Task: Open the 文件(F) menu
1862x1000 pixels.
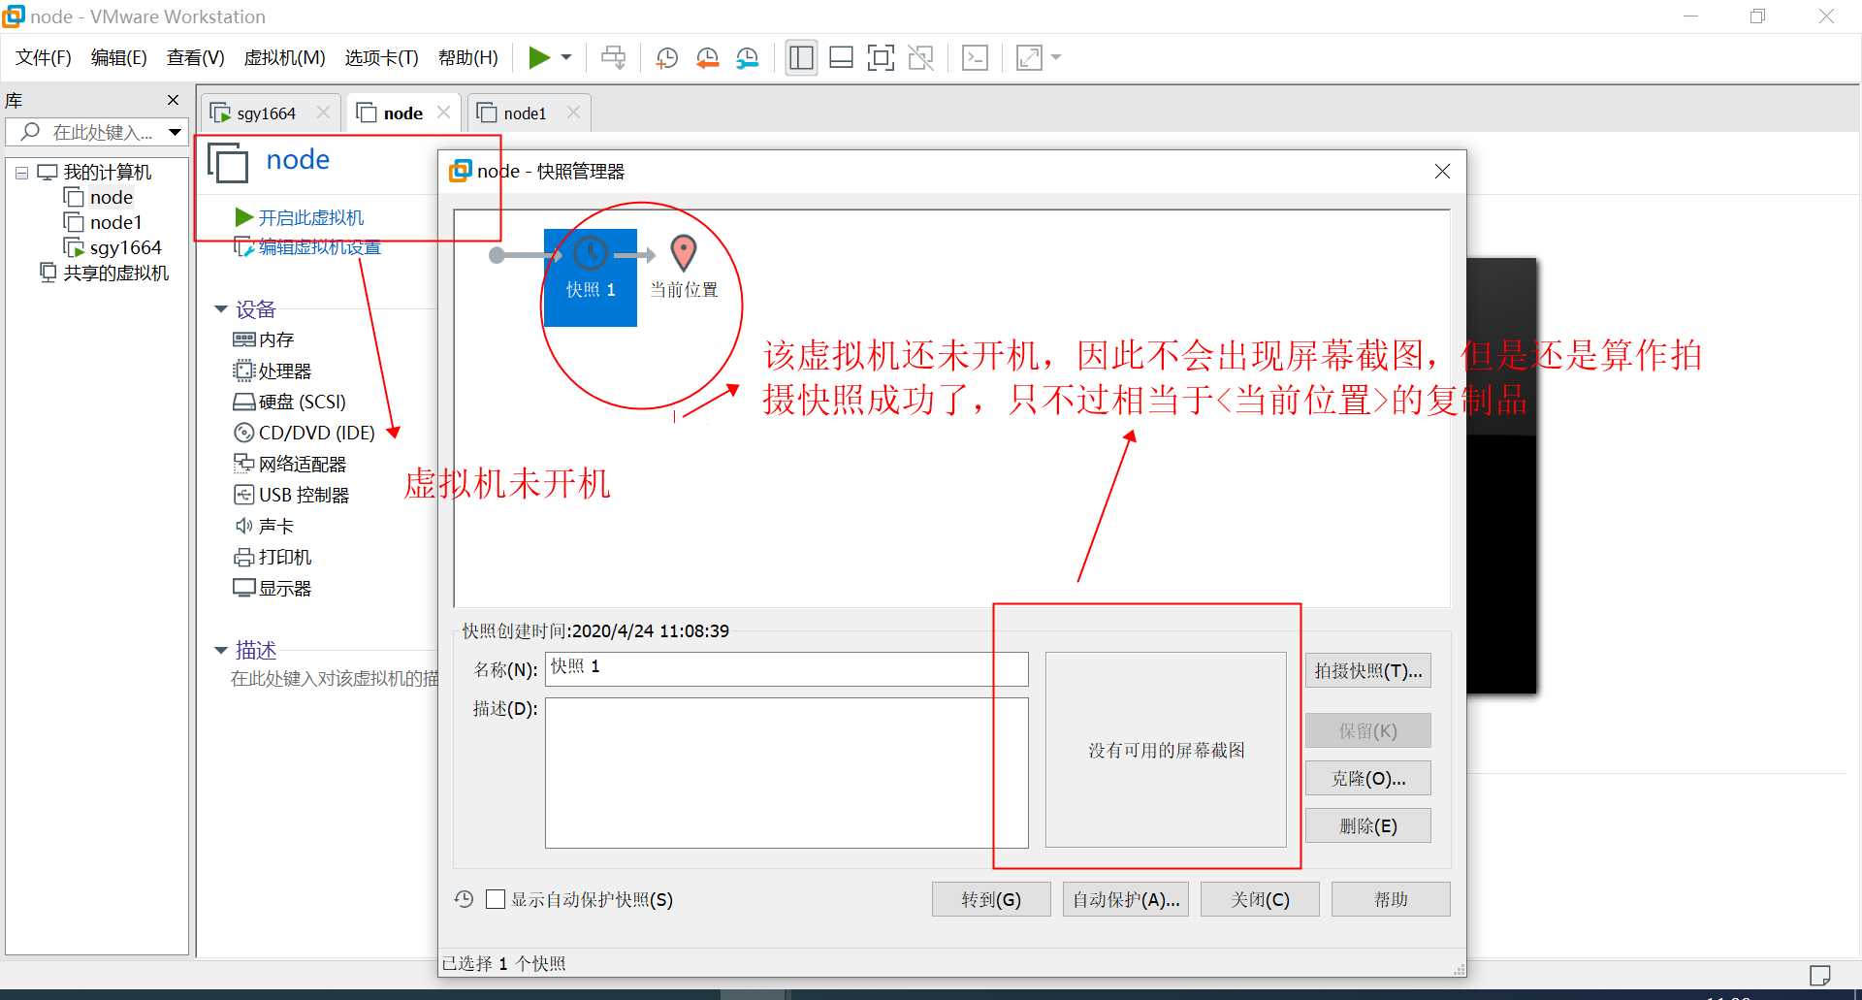Action: (44, 58)
